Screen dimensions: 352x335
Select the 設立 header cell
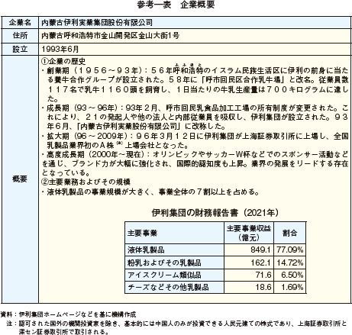[x=20, y=49]
